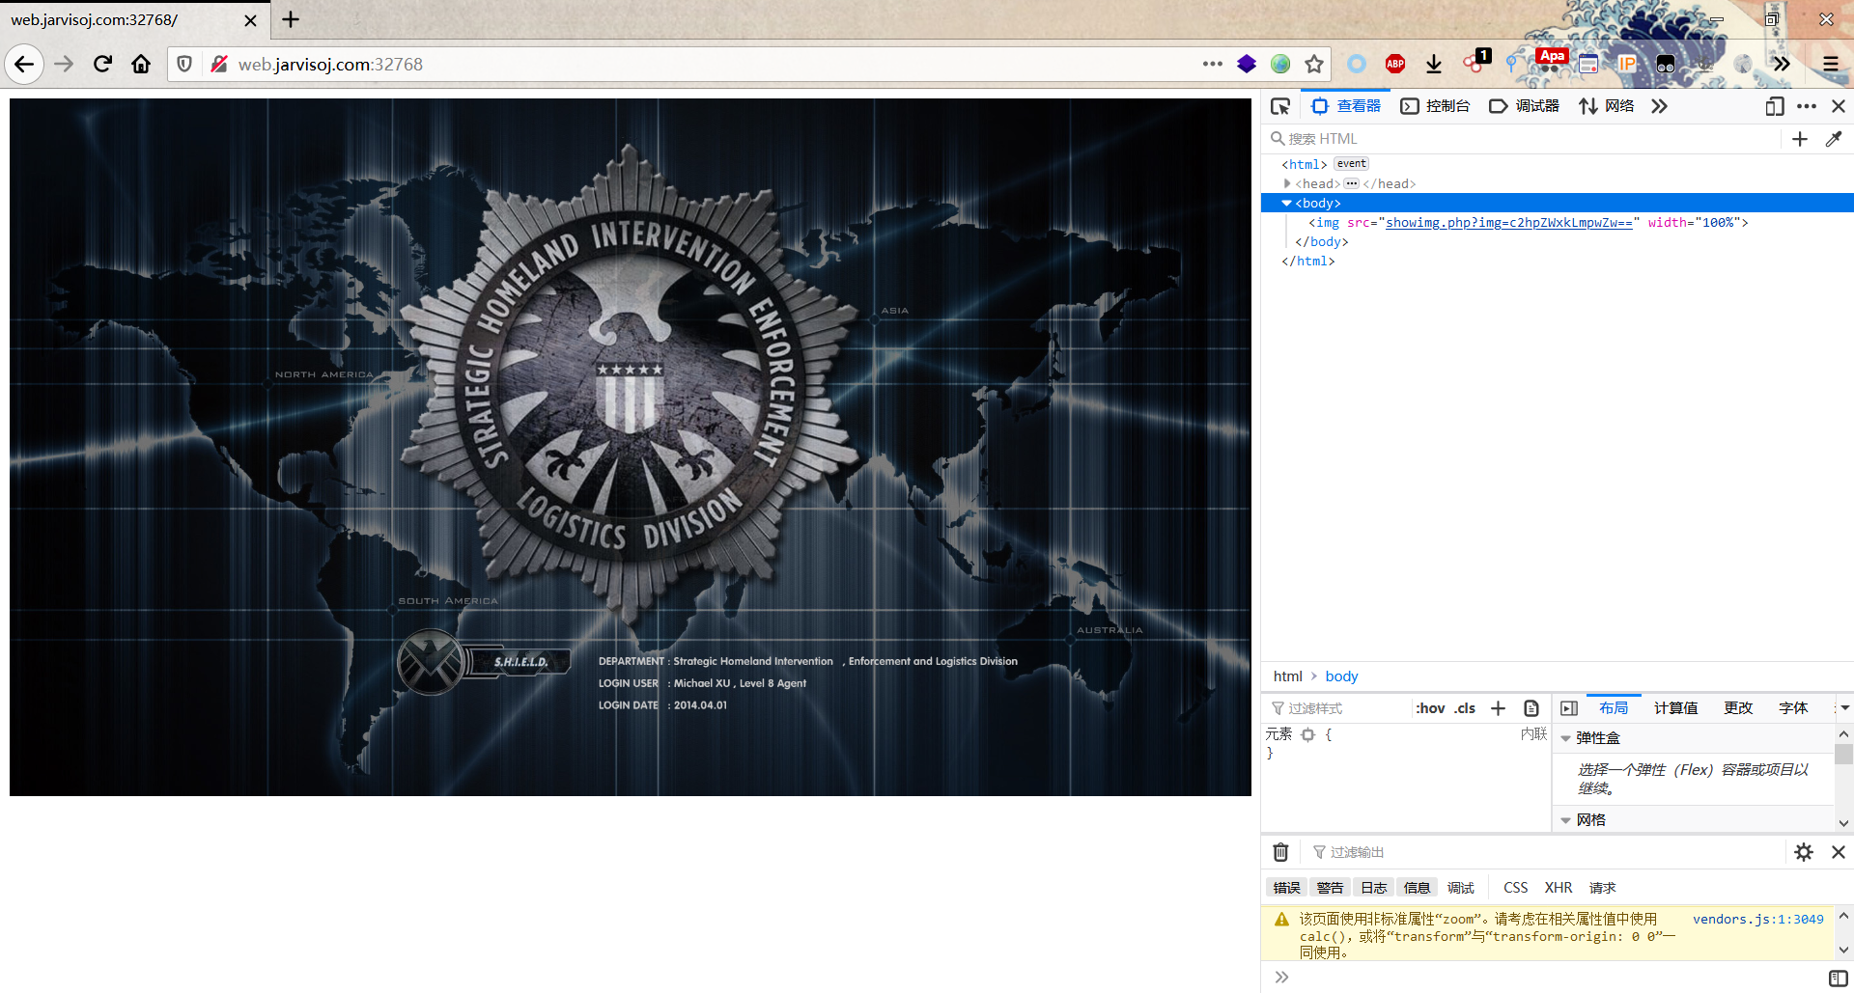Reload the current page
Image resolution: width=1854 pixels, height=993 pixels.
102,65
